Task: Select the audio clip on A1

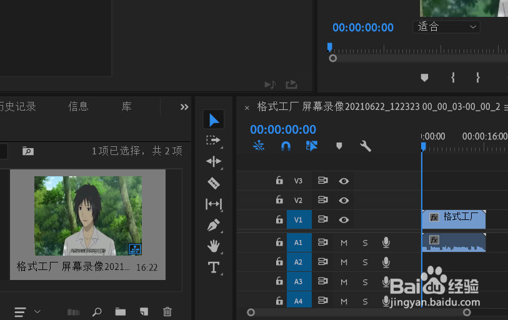Action: 454,242
